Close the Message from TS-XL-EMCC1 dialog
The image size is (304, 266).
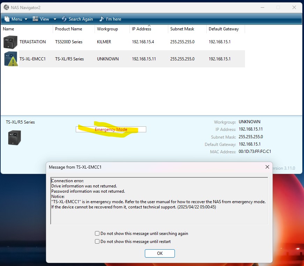click(x=267, y=167)
